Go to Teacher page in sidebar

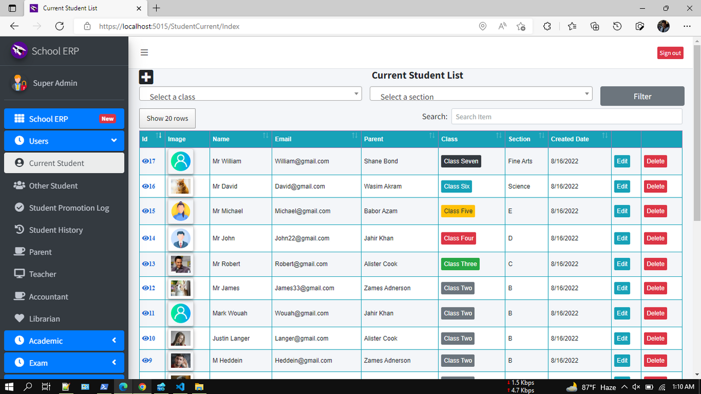(x=42, y=274)
